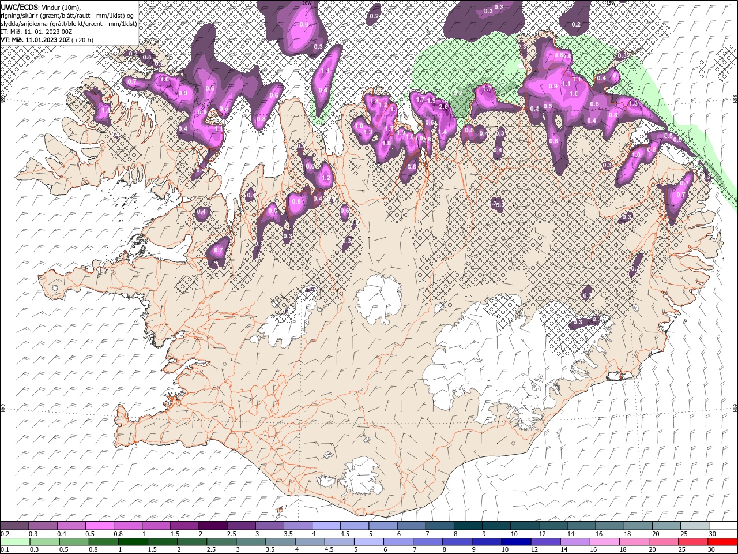Click the '2' label in the lower legend row

[x=179, y=549]
